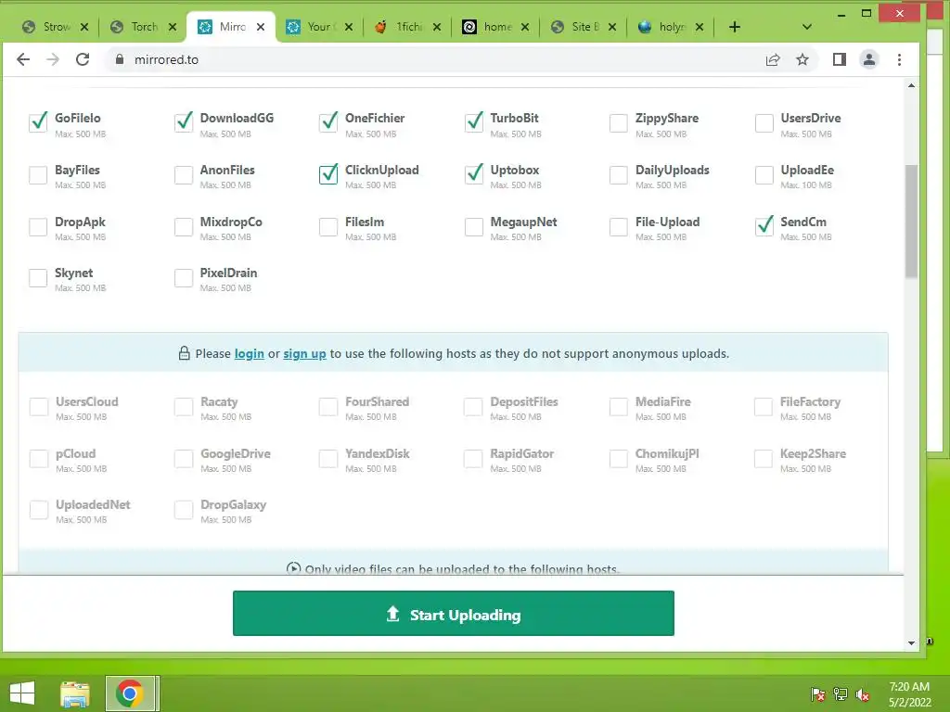The image size is (950, 712).
Task: Check the UsersDrive host
Action: tap(764, 123)
